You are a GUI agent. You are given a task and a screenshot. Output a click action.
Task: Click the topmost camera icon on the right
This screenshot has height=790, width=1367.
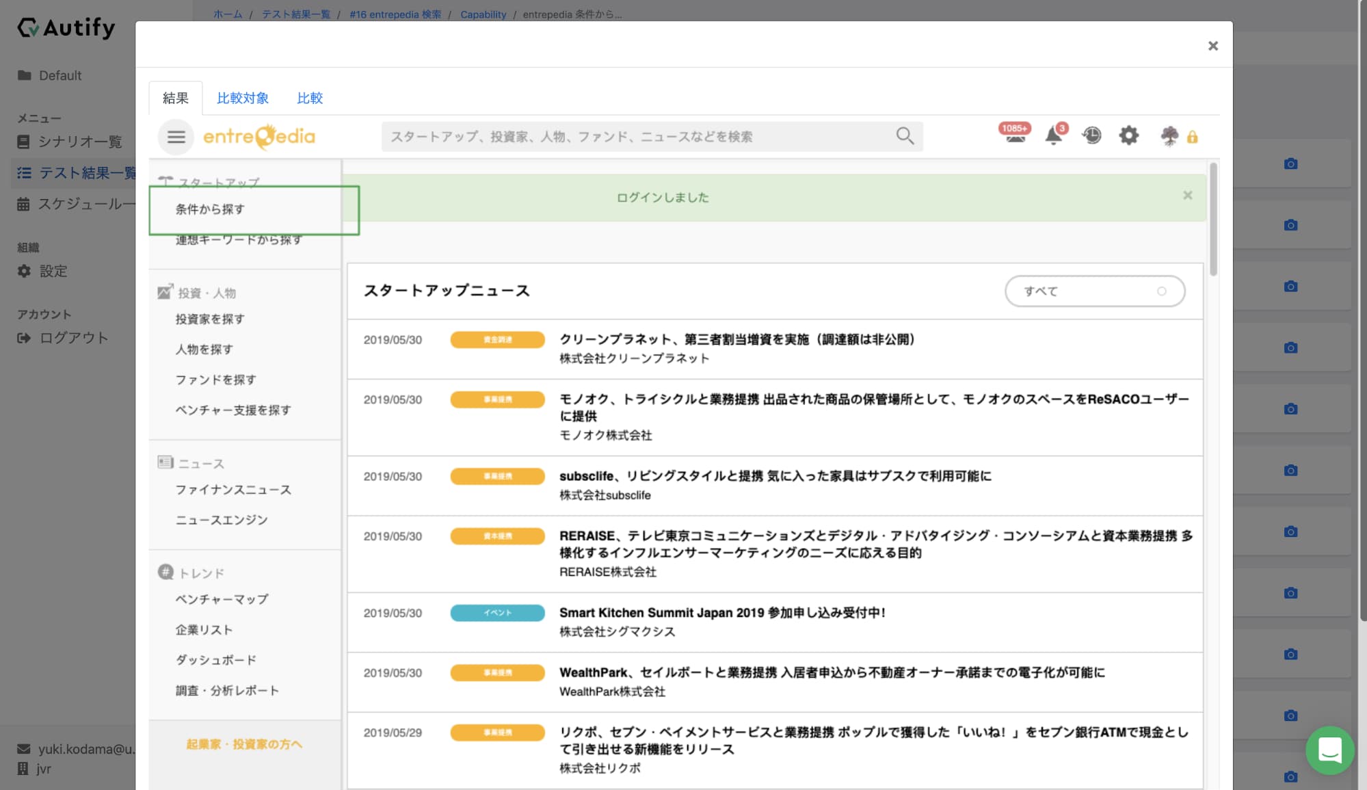pos(1290,163)
